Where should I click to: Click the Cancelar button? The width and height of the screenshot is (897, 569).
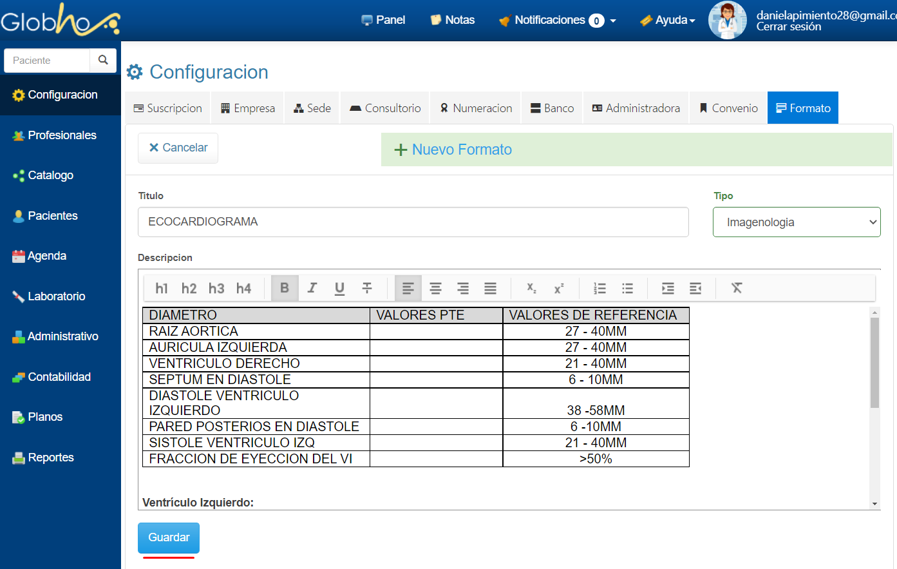pos(178,148)
